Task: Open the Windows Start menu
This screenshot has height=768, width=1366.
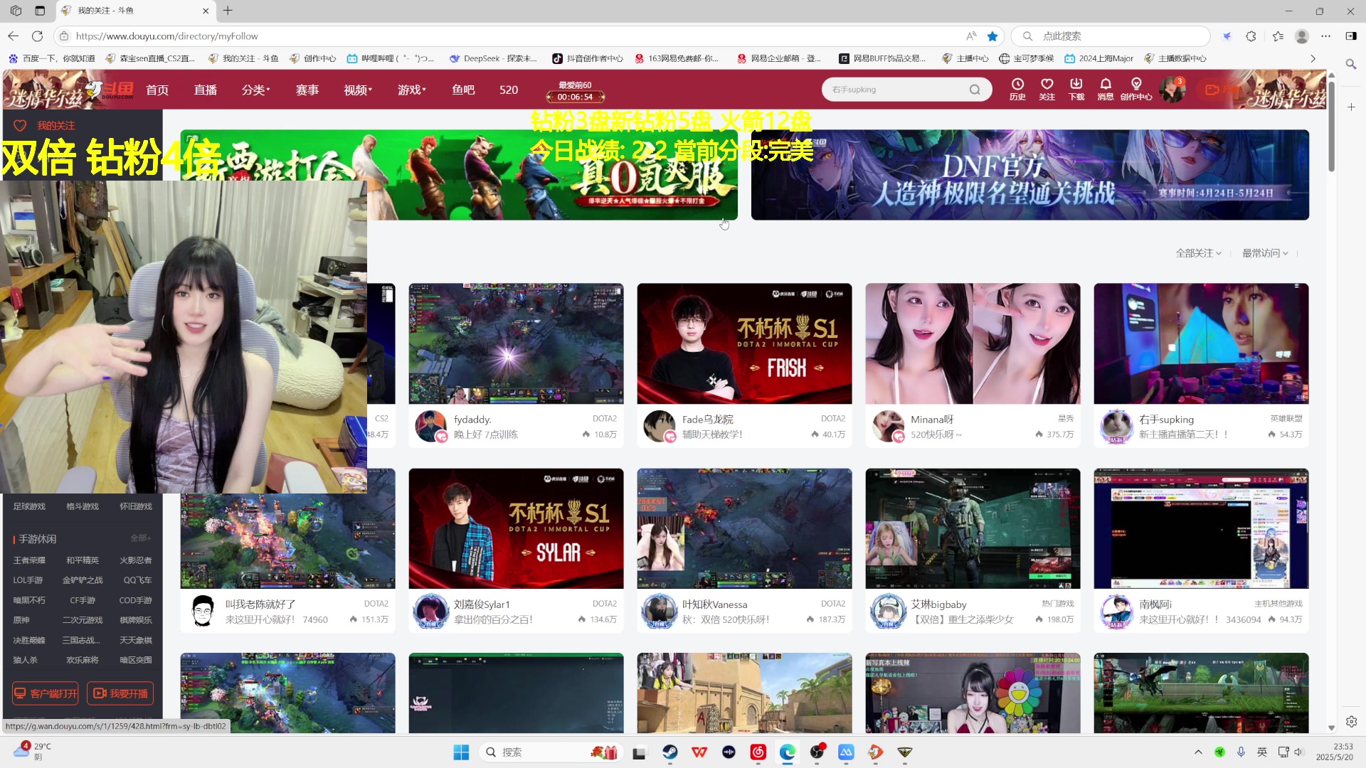Action: (461, 752)
